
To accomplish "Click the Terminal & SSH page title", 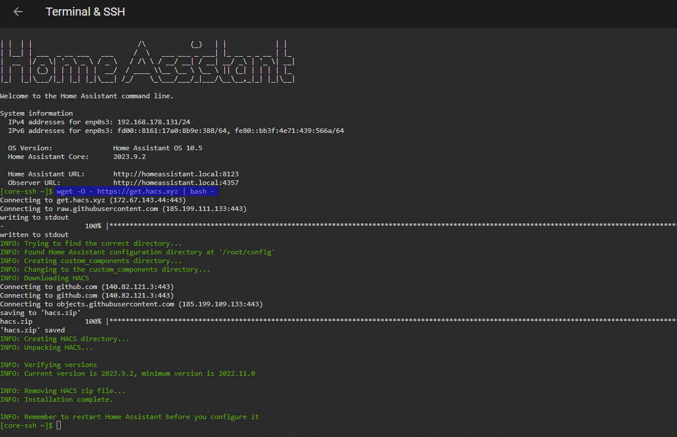I will pos(85,12).
